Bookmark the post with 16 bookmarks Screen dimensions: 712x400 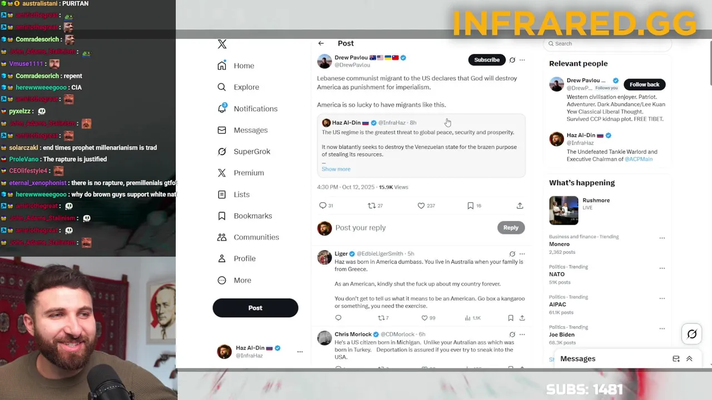pos(471,206)
